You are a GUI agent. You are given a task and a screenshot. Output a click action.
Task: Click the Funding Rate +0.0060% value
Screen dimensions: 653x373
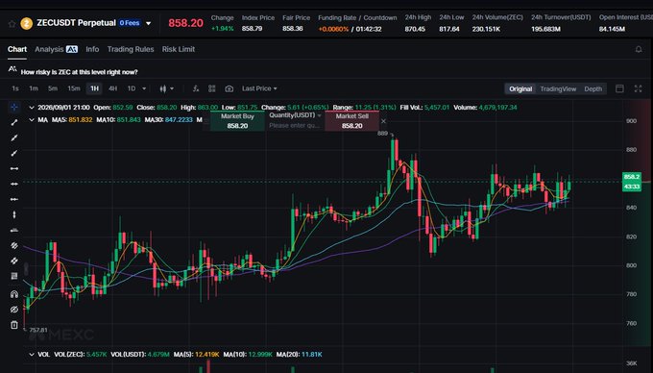click(x=333, y=29)
